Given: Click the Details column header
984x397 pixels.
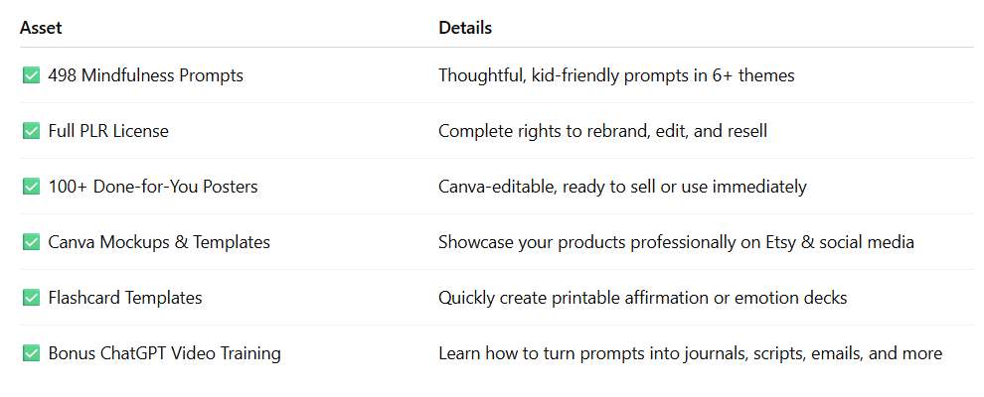Looking at the screenshot, I should pyautogui.click(x=465, y=28).
